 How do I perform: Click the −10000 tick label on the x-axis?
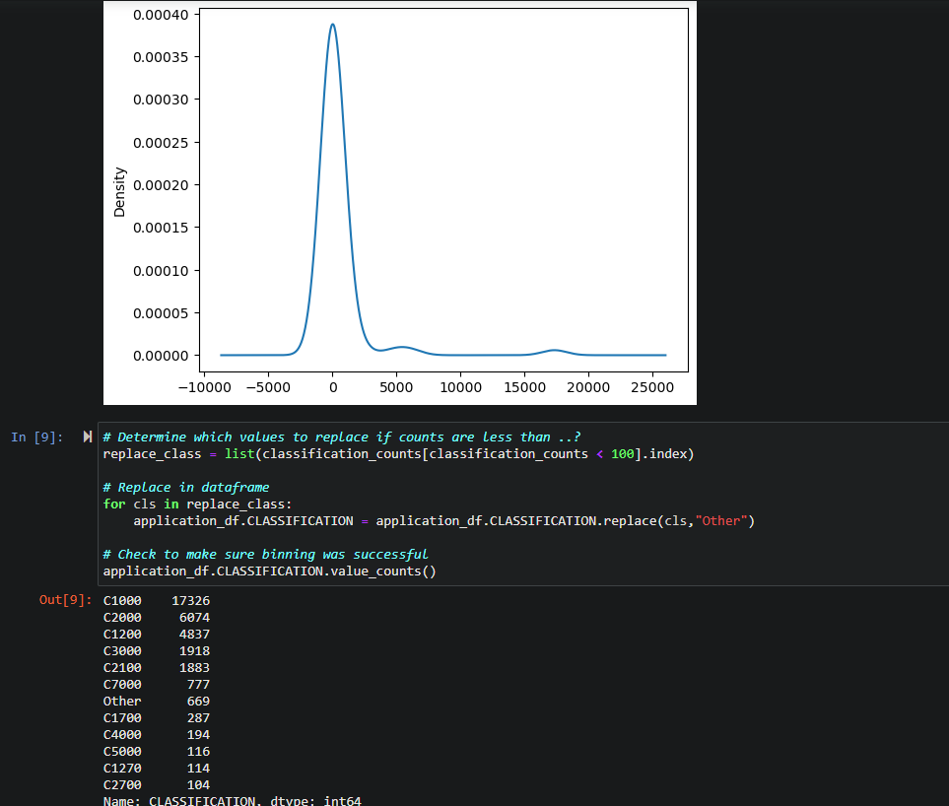tap(205, 387)
